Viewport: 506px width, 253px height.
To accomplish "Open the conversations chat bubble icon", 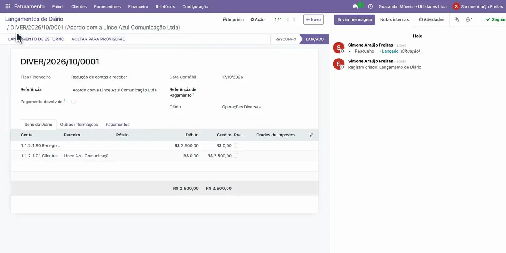I will pos(355,6).
